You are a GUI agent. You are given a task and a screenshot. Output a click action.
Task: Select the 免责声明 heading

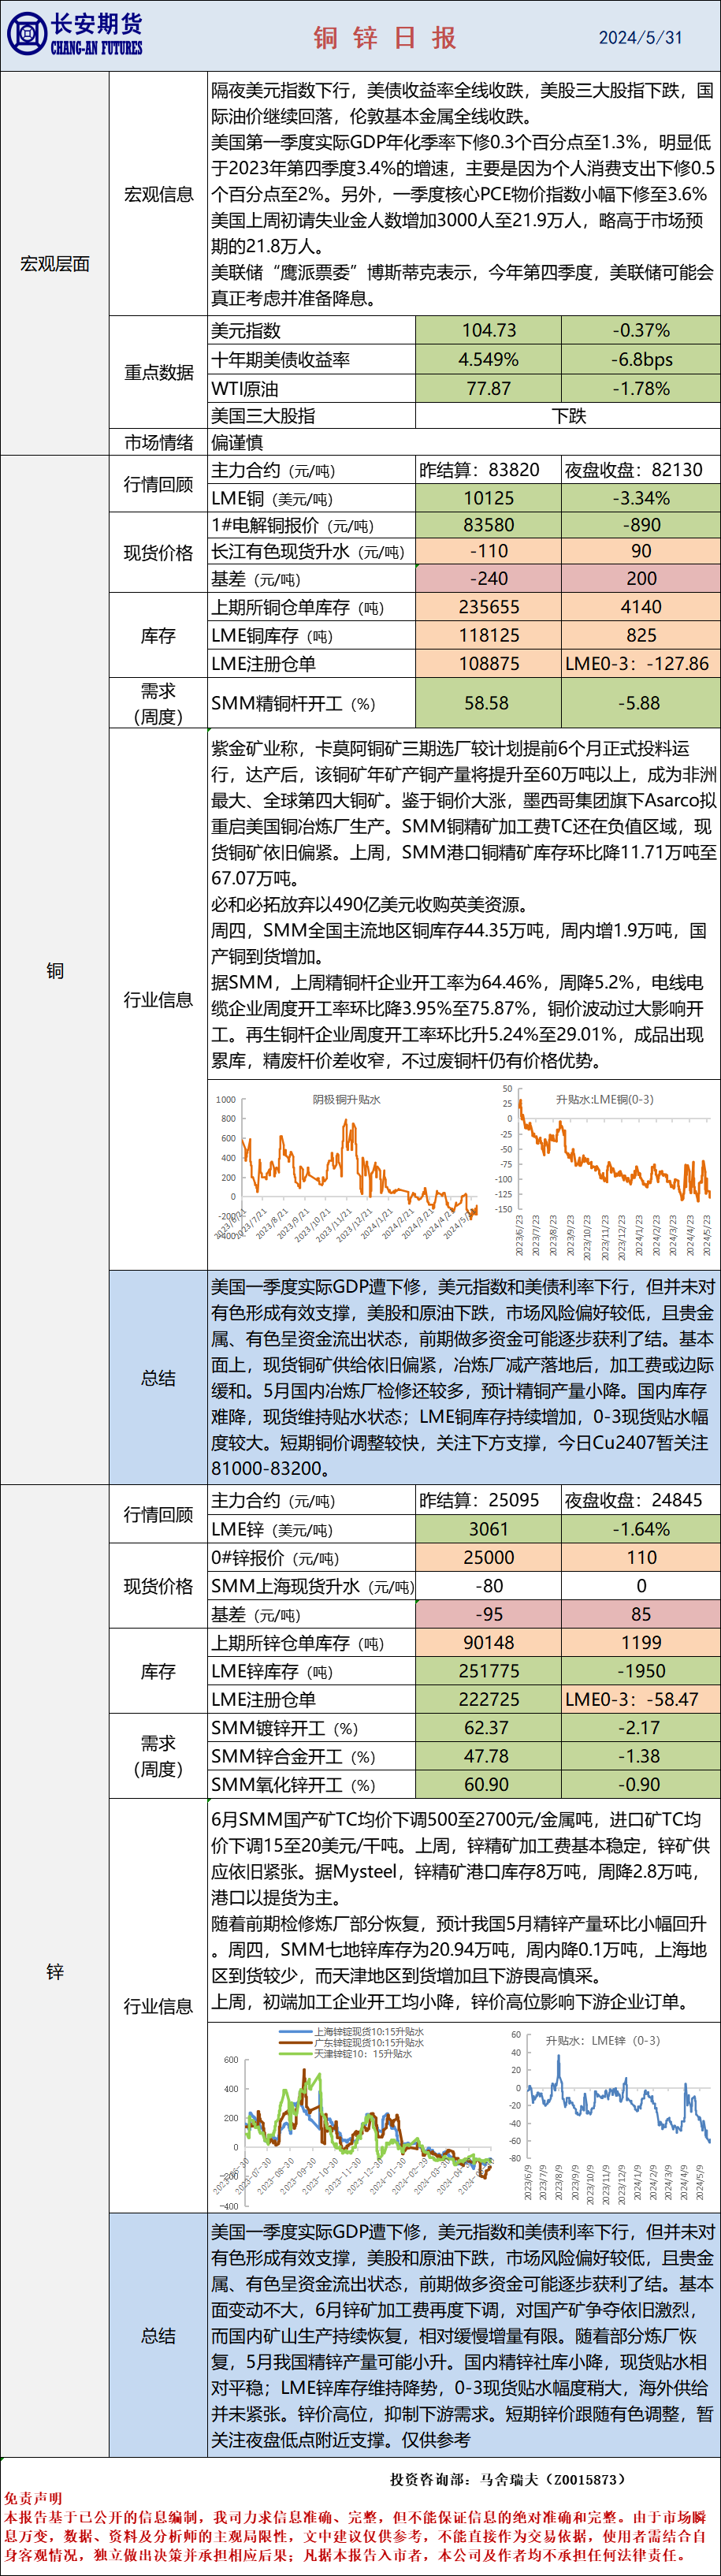pyautogui.click(x=33, y=2498)
